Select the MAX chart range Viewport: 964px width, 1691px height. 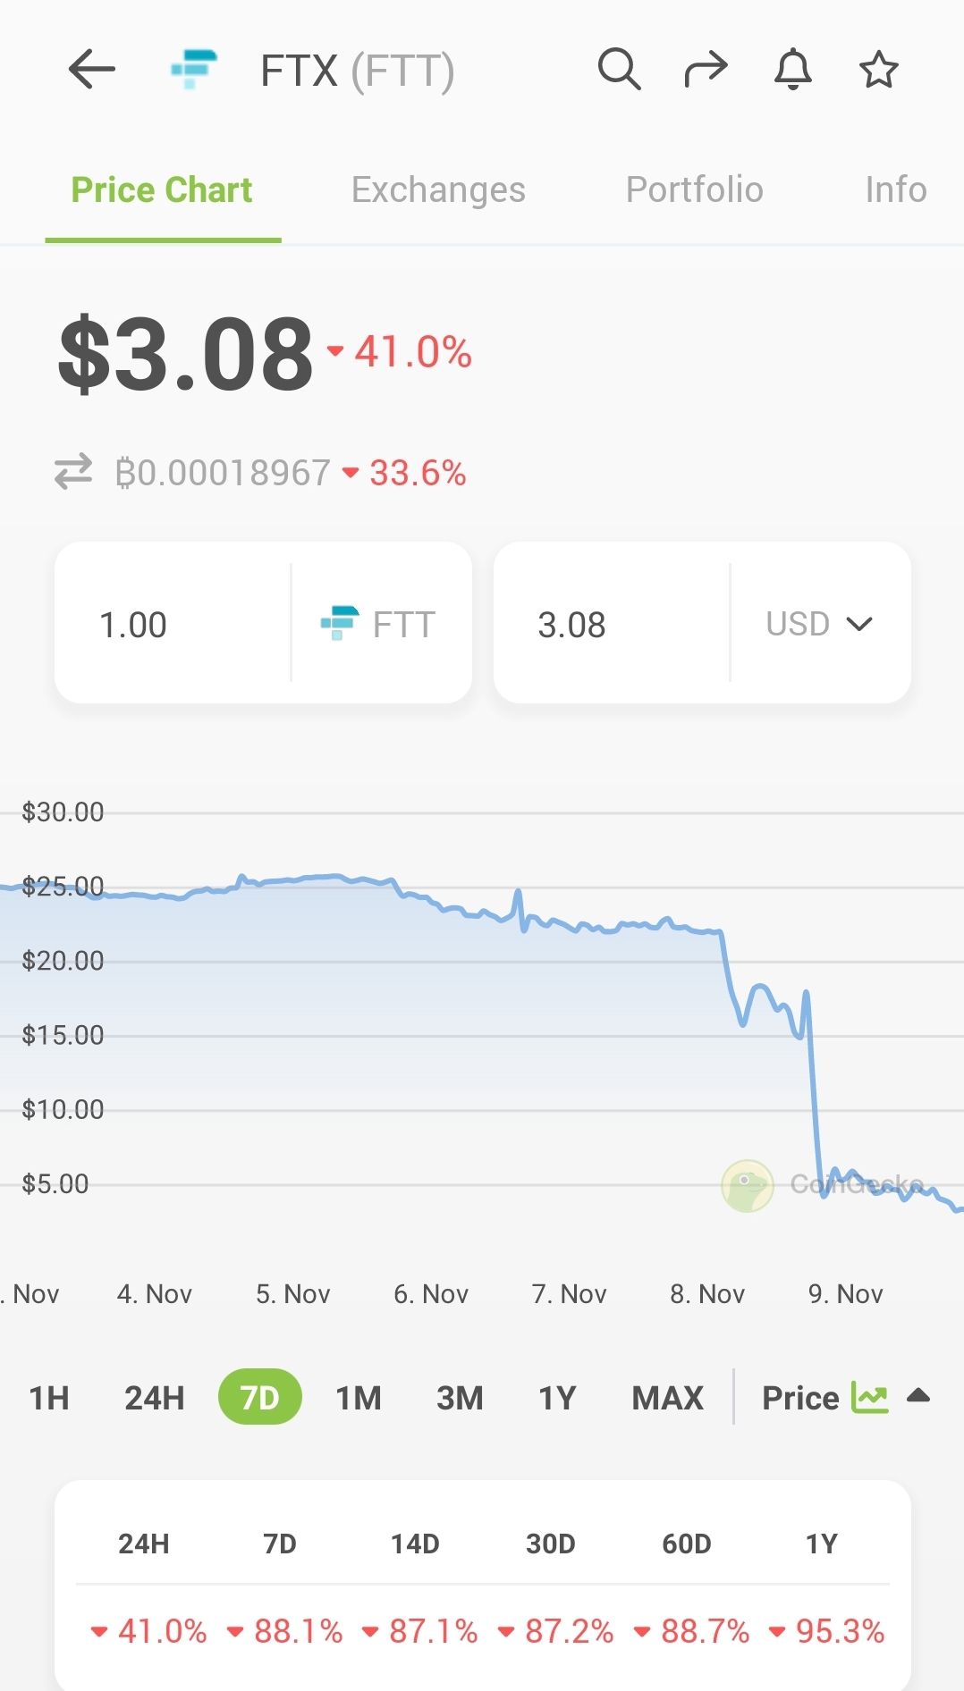pyautogui.click(x=668, y=1398)
